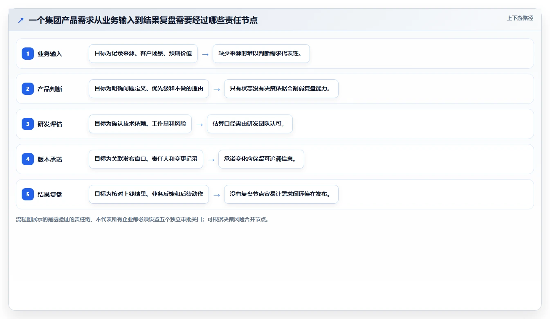Click the box 目标为关联发布窗口、责任人和变更记录
Screen dimensions: 550x319
[x=146, y=159]
